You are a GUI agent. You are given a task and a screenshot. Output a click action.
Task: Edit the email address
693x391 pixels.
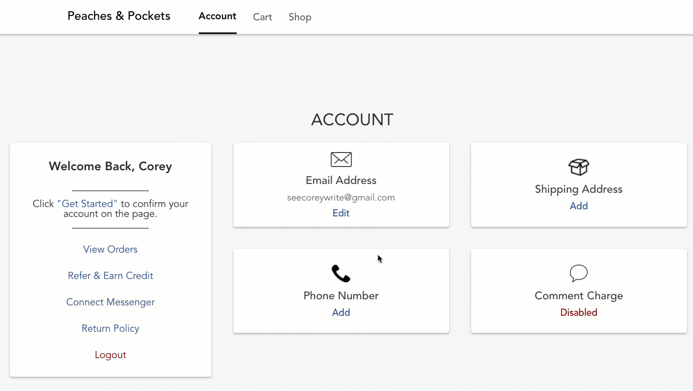(x=341, y=213)
